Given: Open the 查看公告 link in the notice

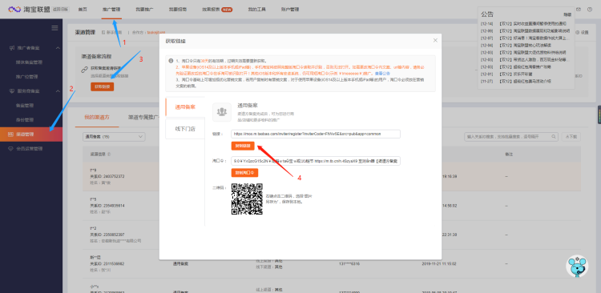Looking at the screenshot, I should (x=382, y=73).
